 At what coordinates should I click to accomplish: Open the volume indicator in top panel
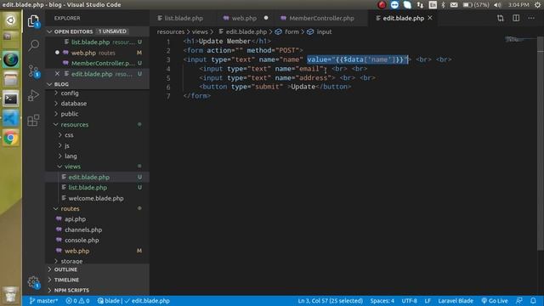pos(497,4)
